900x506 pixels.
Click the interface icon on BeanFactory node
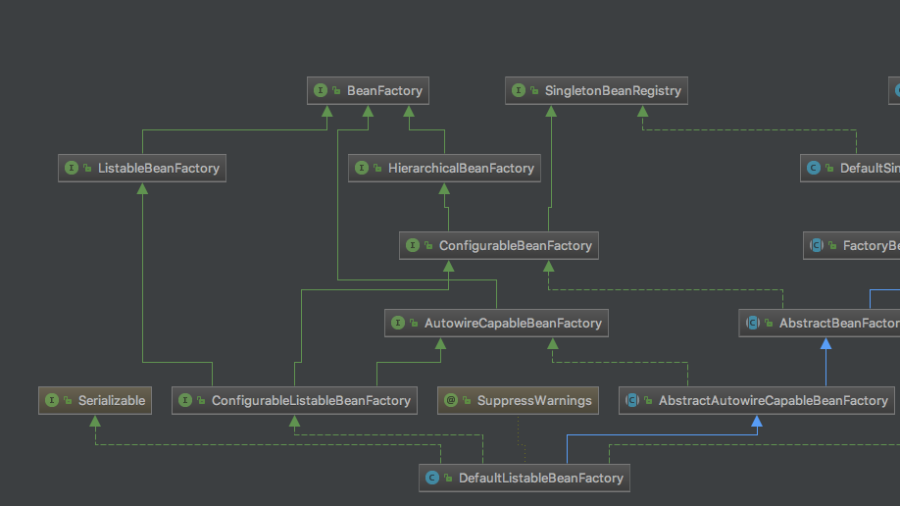click(320, 91)
